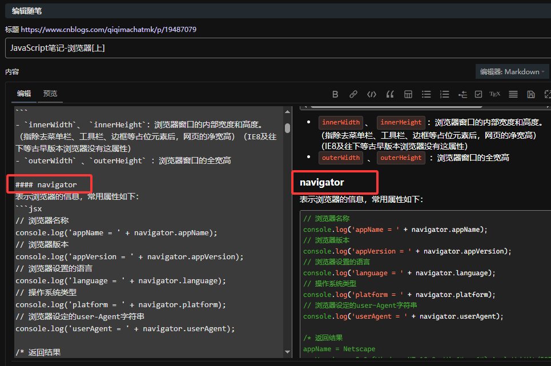
Task: Click the preview pane horizontal scrollbar
Action: [396, 107]
